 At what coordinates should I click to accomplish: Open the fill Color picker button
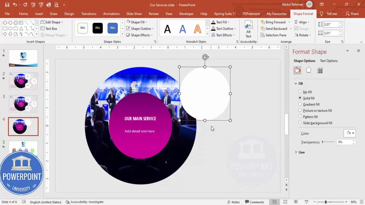click(350, 133)
